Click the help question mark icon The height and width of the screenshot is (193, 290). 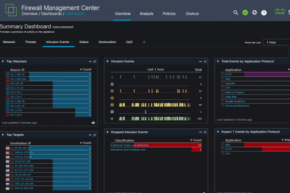(x=264, y=12)
